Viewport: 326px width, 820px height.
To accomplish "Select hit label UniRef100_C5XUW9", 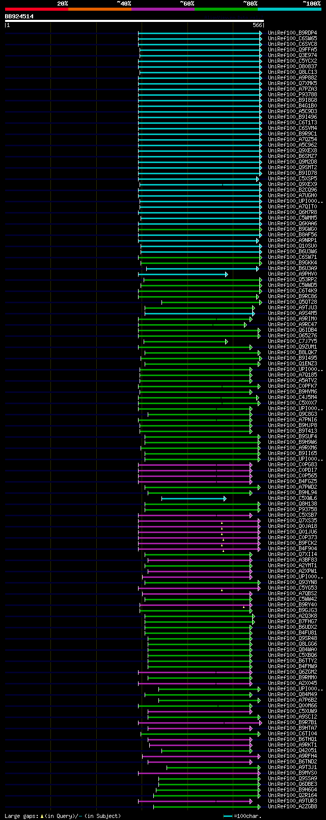I will pos(292,711).
